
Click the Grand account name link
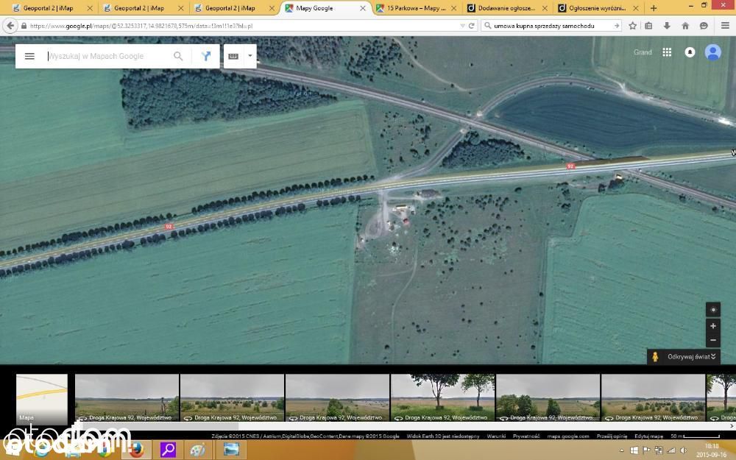[x=643, y=52]
